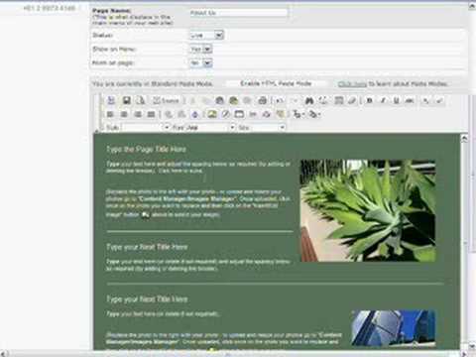Click the Select All icon
The width and height of the screenshot is (476, 357).
338,100
